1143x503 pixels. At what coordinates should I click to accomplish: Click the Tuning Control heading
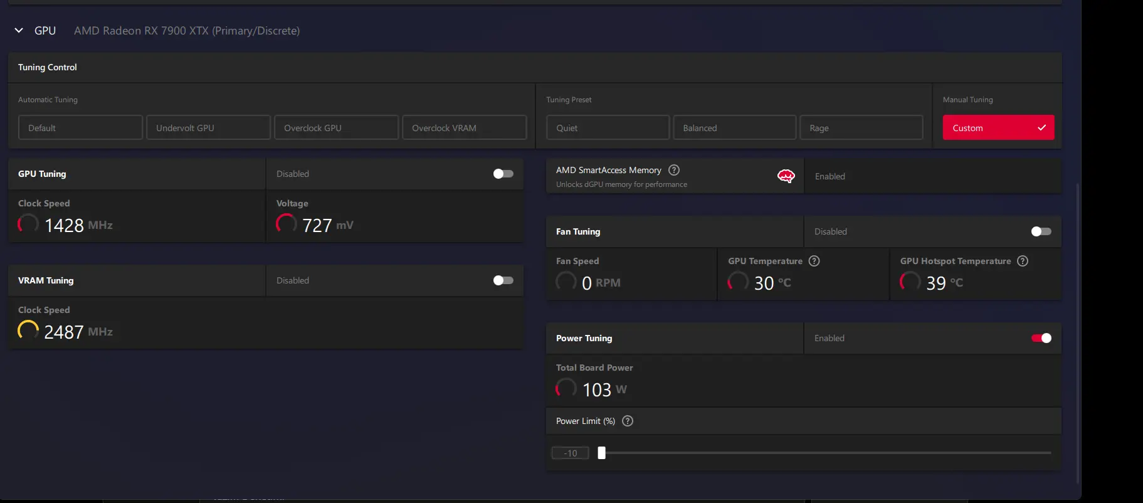(x=48, y=67)
